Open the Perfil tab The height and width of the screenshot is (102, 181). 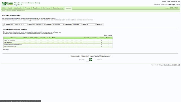(x=10, y=8)
